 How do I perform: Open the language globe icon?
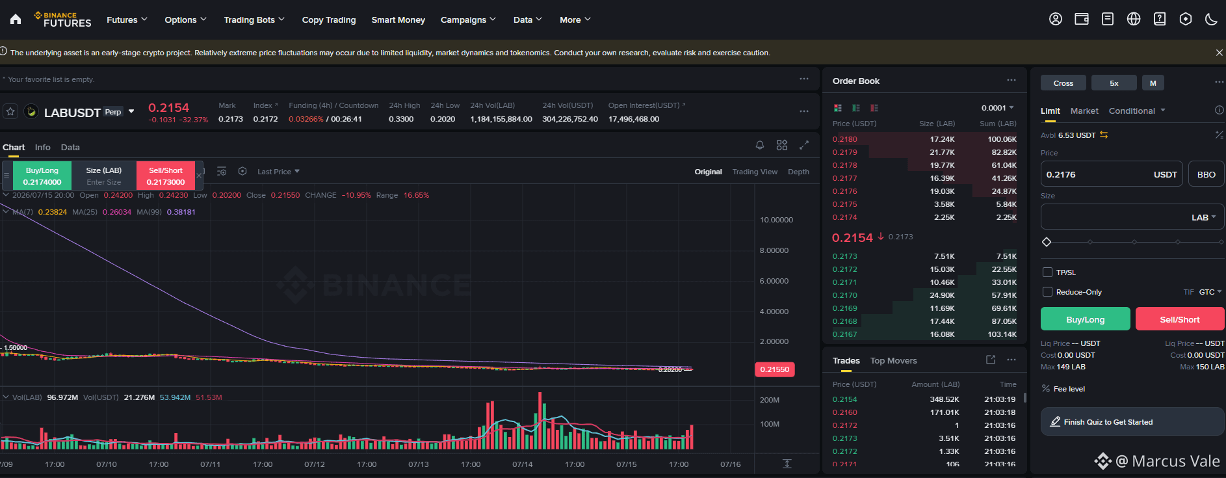1134,19
